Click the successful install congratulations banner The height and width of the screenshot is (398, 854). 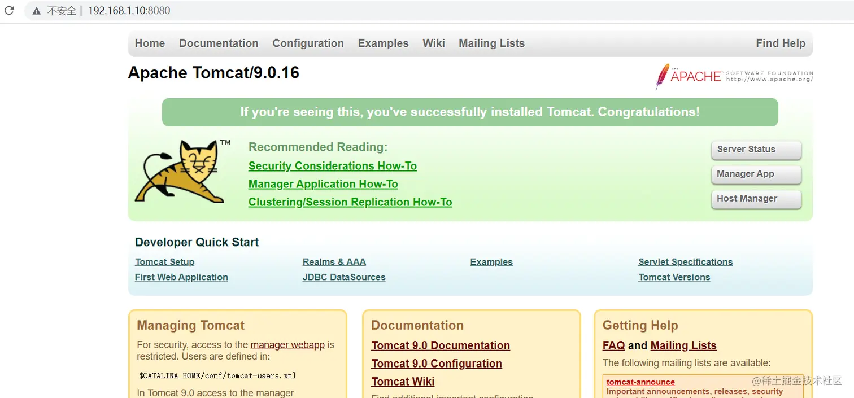tap(470, 112)
